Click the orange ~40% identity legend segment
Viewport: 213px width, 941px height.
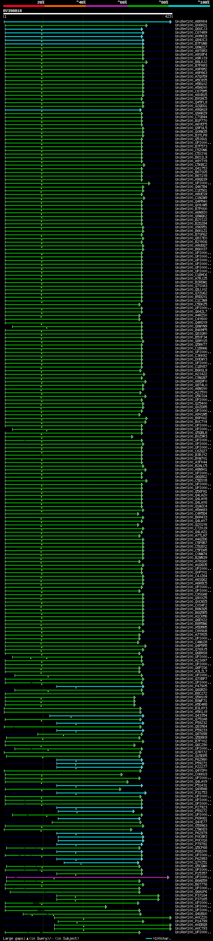tap(66, 6)
